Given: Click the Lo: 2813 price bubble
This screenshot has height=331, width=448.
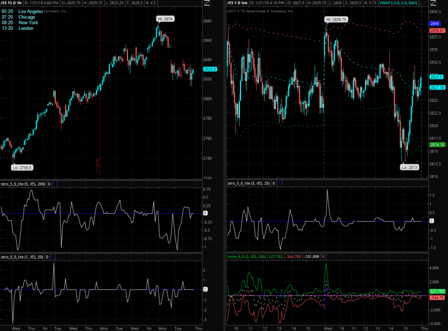Looking at the screenshot, I should (410, 167).
